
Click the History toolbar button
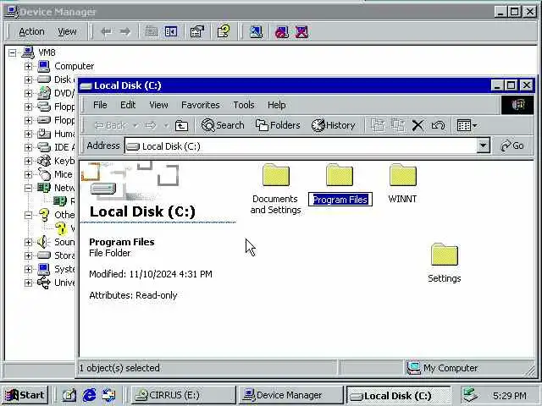[333, 125]
